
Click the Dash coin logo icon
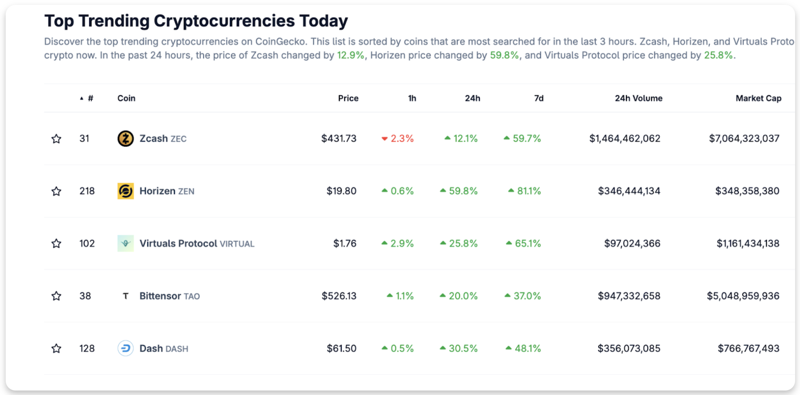[x=125, y=348]
